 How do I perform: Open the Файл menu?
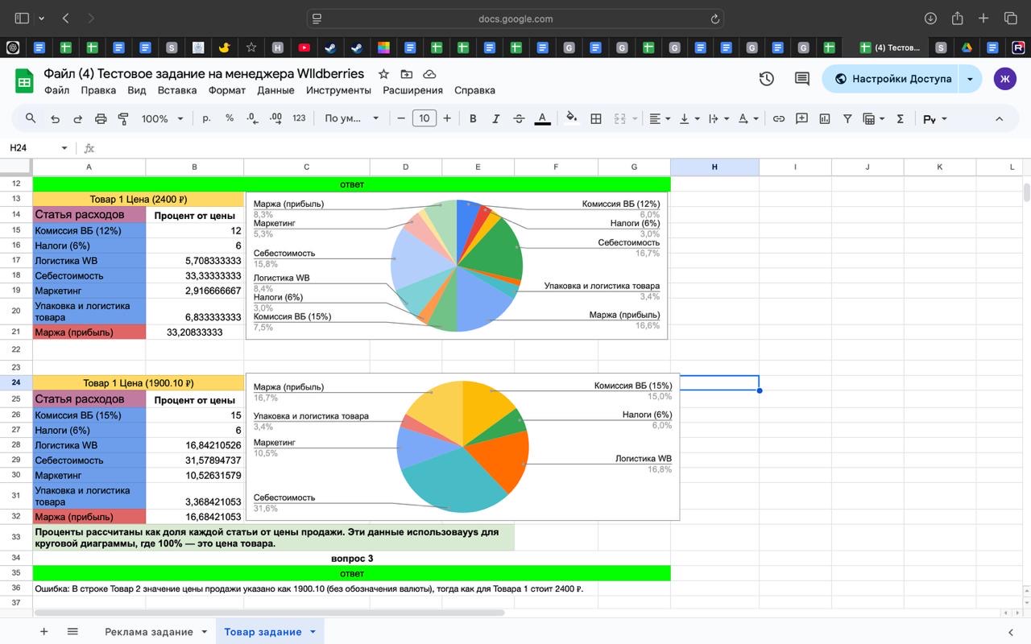(56, 90)
